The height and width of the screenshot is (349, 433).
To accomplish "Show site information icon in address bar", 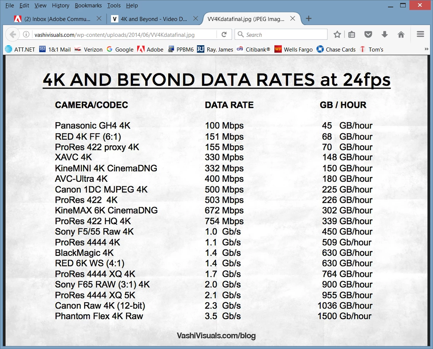I will 26,35.
